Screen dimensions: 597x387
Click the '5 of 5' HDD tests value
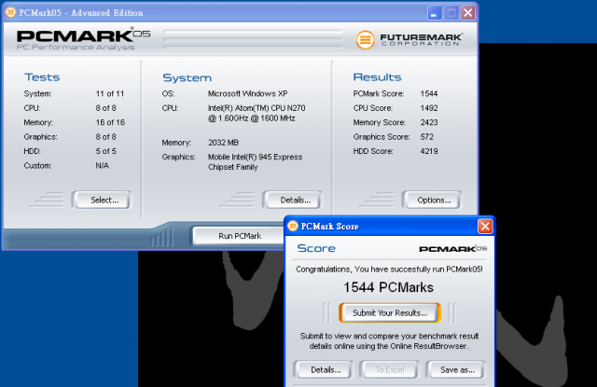tap(105, 151)
